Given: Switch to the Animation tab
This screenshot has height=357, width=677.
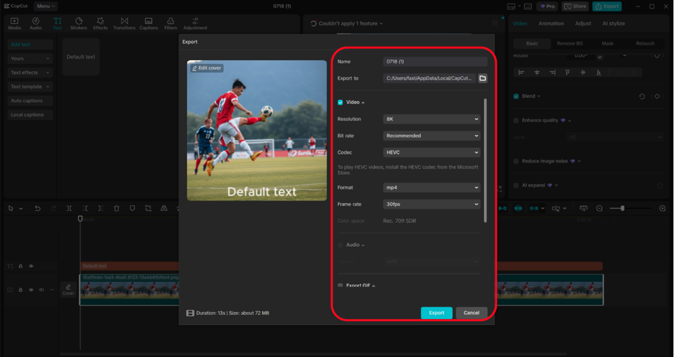Looking at the screenshot, I should pos(551,23).
